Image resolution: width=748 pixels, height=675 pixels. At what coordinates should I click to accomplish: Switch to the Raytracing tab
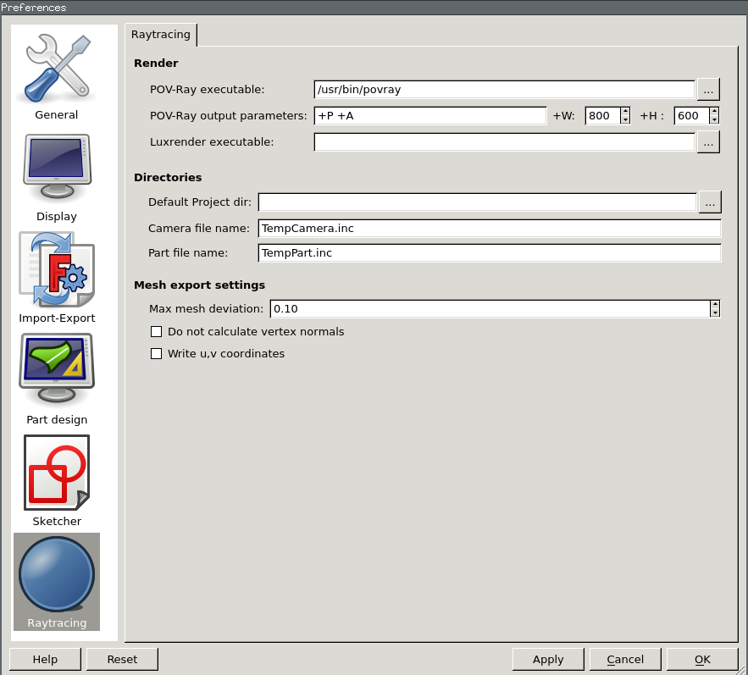[161, 35]
